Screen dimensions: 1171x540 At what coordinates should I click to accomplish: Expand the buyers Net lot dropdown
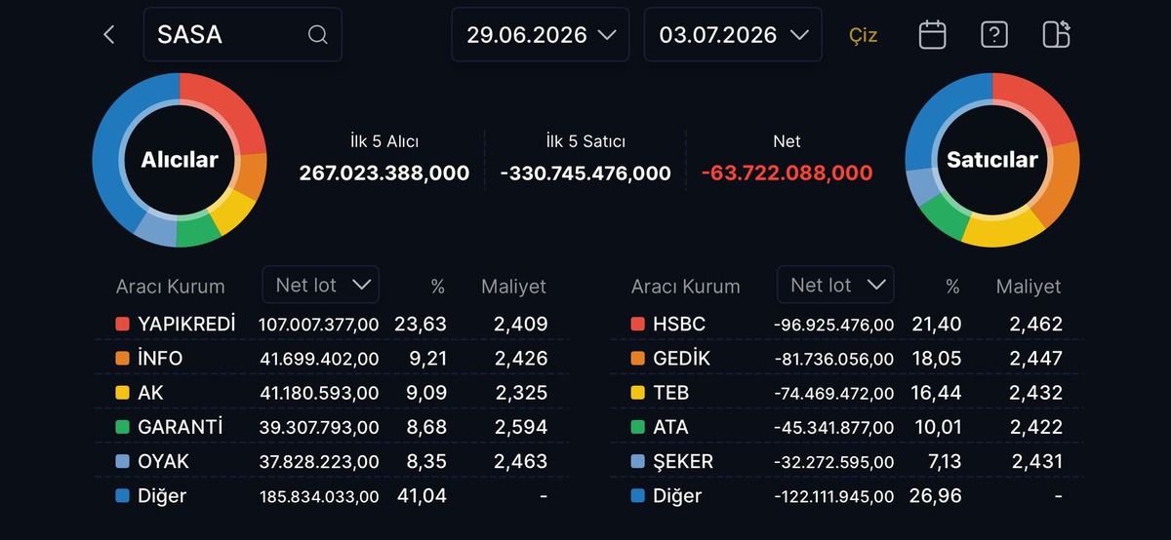click(x=321, y=285)
